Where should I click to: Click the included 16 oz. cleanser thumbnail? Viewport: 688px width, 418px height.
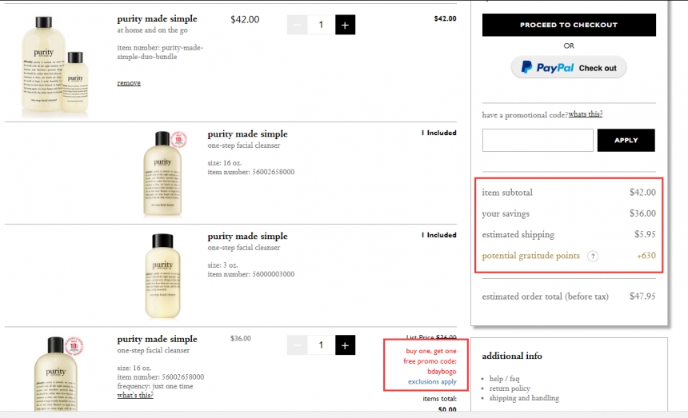click(x=163, y=173)
